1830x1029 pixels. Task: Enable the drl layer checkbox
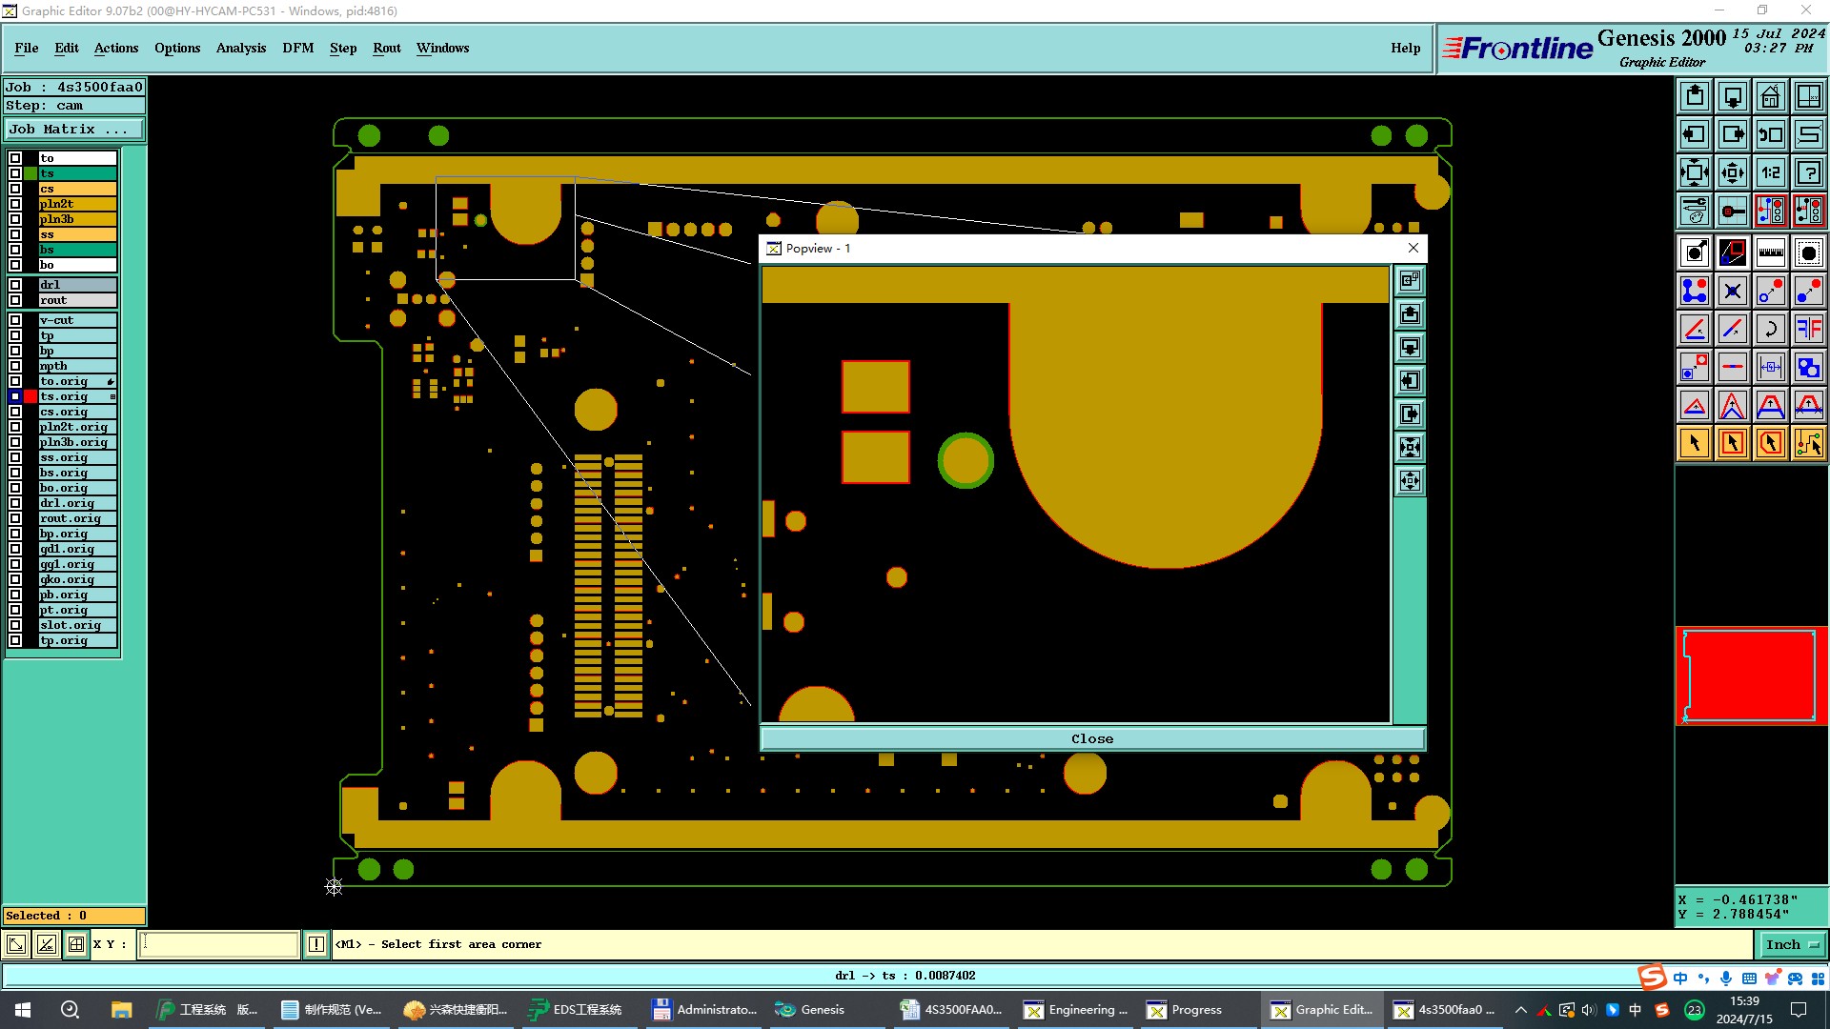15,285
